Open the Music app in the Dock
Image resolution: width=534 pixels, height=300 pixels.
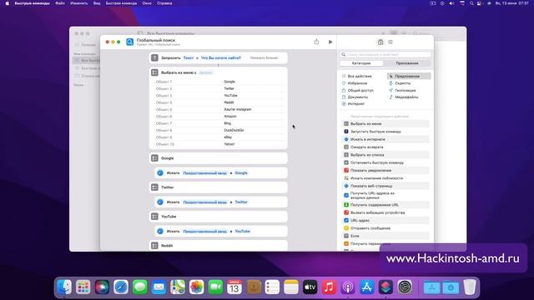tap(329, 287)
